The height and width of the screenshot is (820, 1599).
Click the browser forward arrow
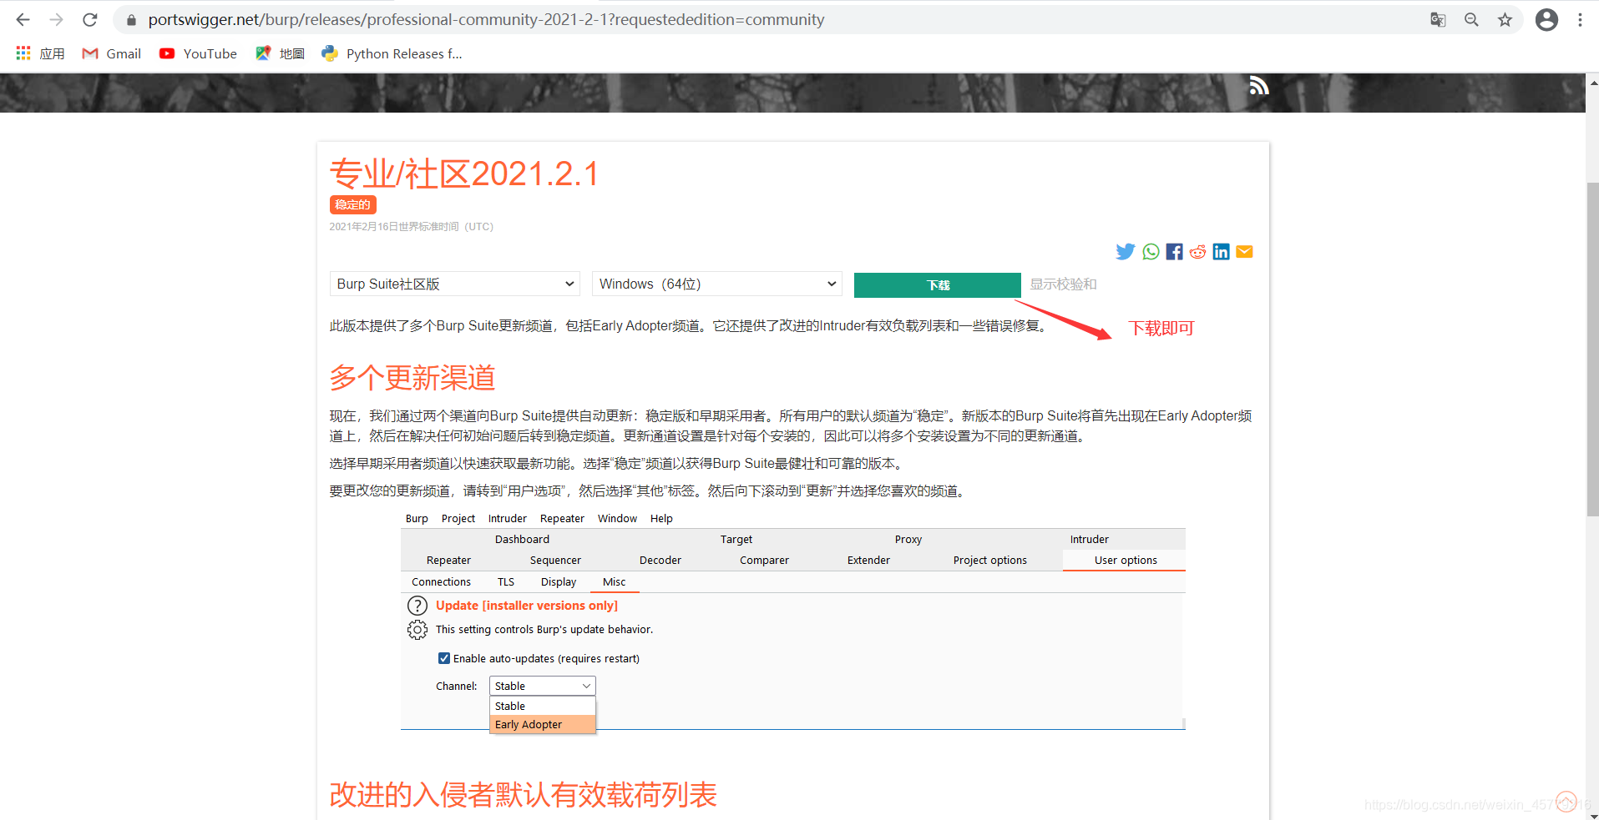point(56,19)
